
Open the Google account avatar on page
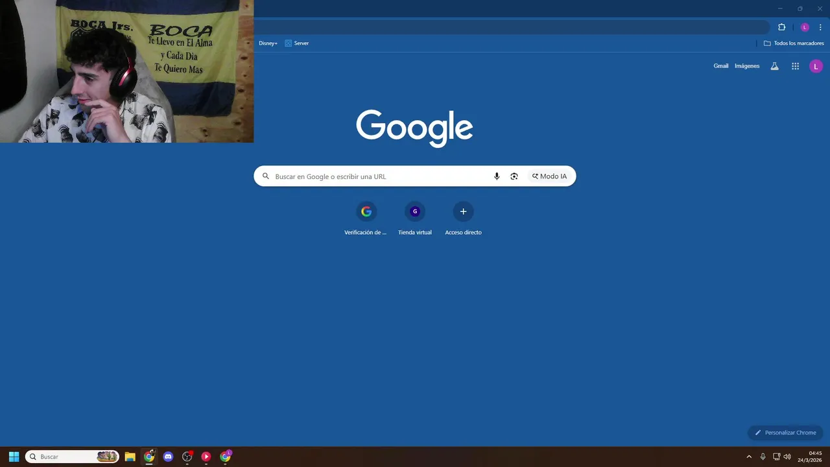point(816,66)
